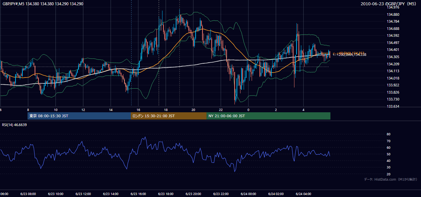Click price axis label 134.784
The height and width of the screenshot is (197, 421).
click(393, 22)
